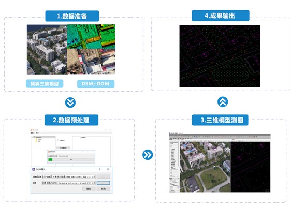Click the DSM/DEM file path input field
Viewport: 290px width, 207px height.
pos(69,176)
